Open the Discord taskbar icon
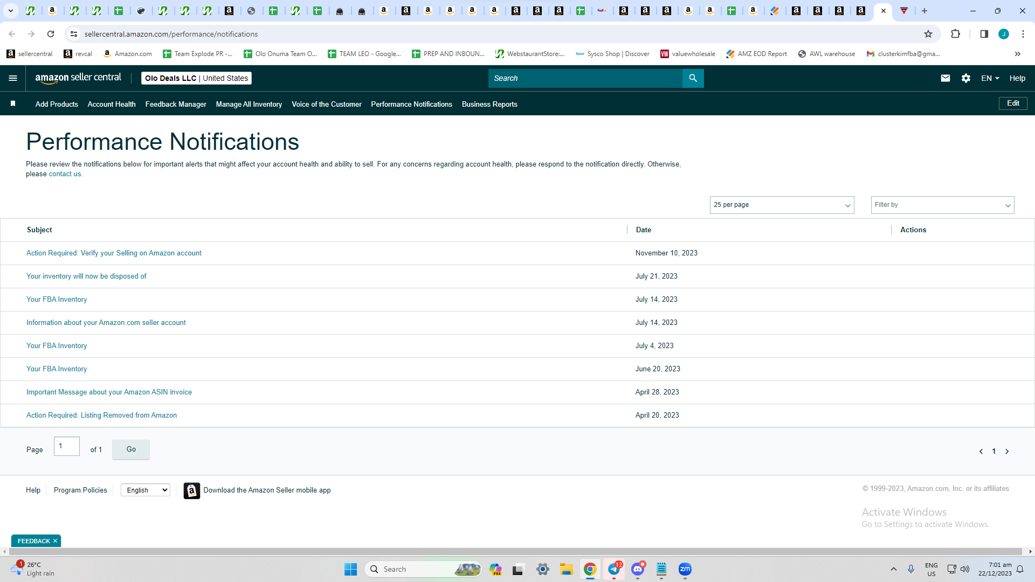This screenshot has width=1035, height=582. tap(638, 569)
